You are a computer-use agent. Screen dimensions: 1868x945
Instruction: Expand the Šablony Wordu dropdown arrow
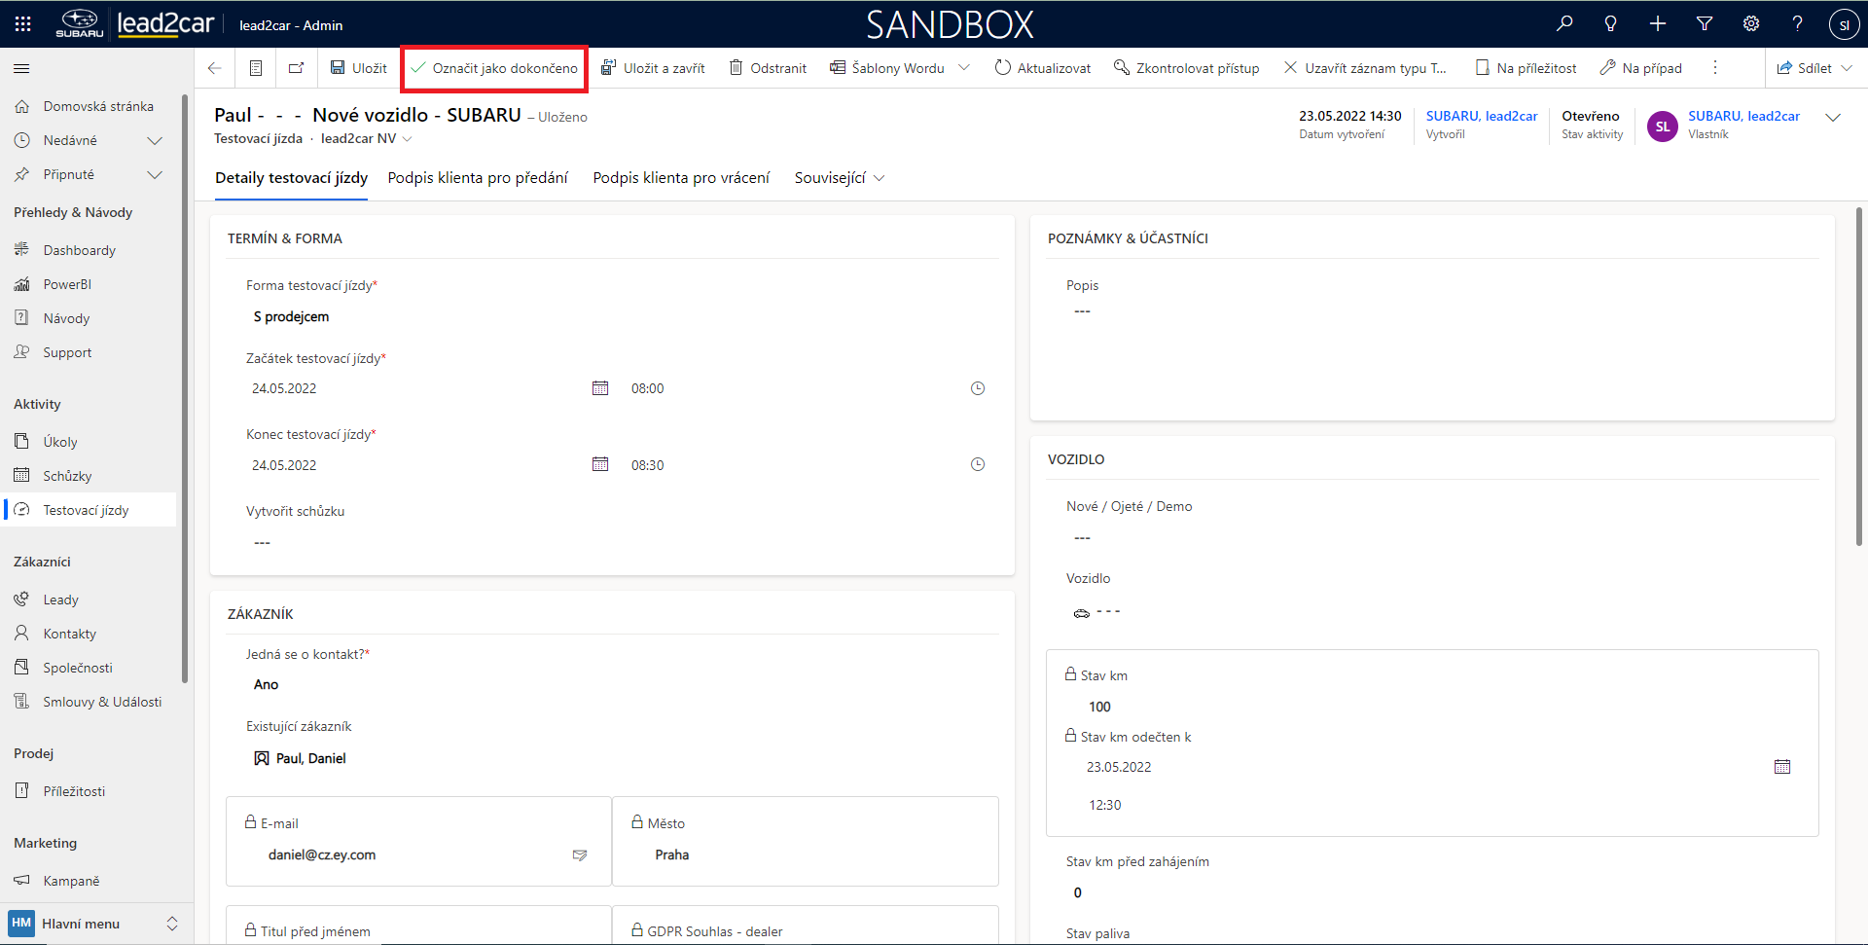coord(964,68)
